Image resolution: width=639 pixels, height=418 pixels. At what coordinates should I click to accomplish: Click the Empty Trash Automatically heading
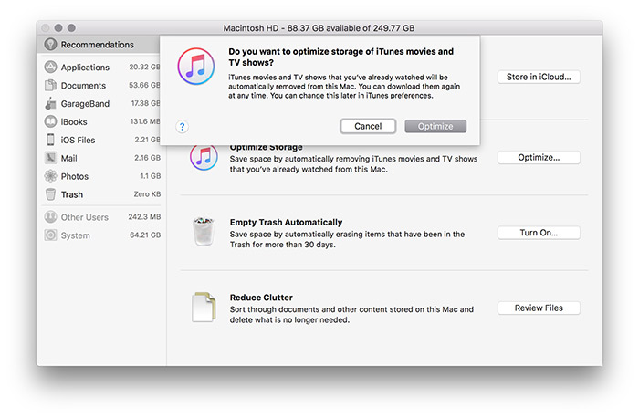point(286,222)
